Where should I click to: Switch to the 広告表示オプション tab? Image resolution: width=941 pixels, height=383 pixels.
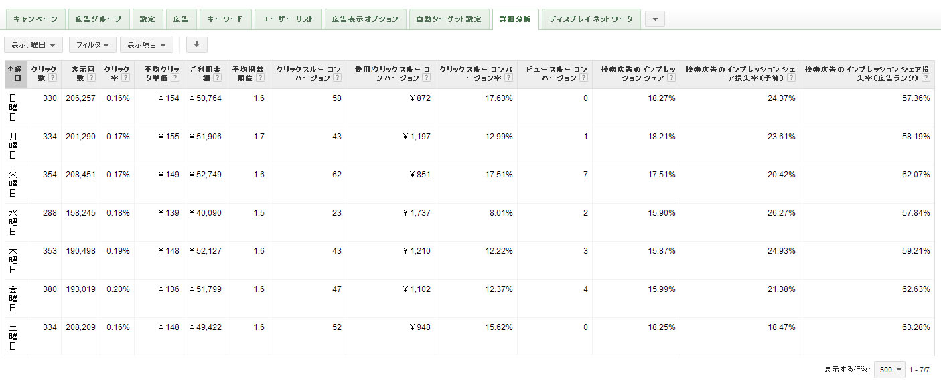[x=365, y=19]
